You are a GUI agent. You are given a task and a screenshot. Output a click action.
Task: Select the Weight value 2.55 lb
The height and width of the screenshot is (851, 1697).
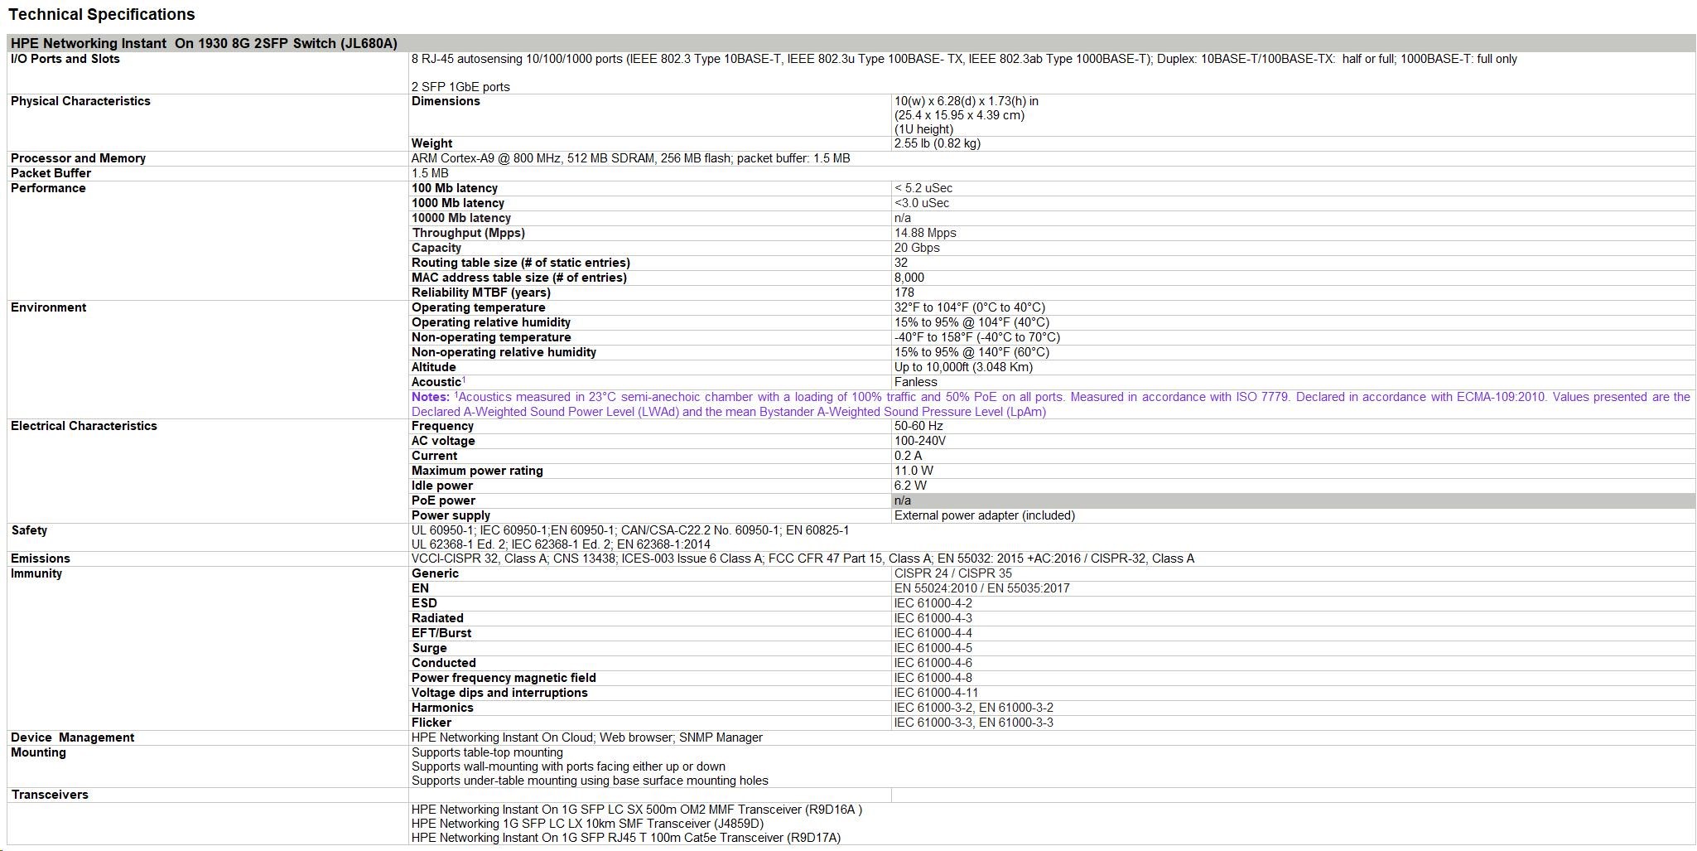[x=937, y=143]
